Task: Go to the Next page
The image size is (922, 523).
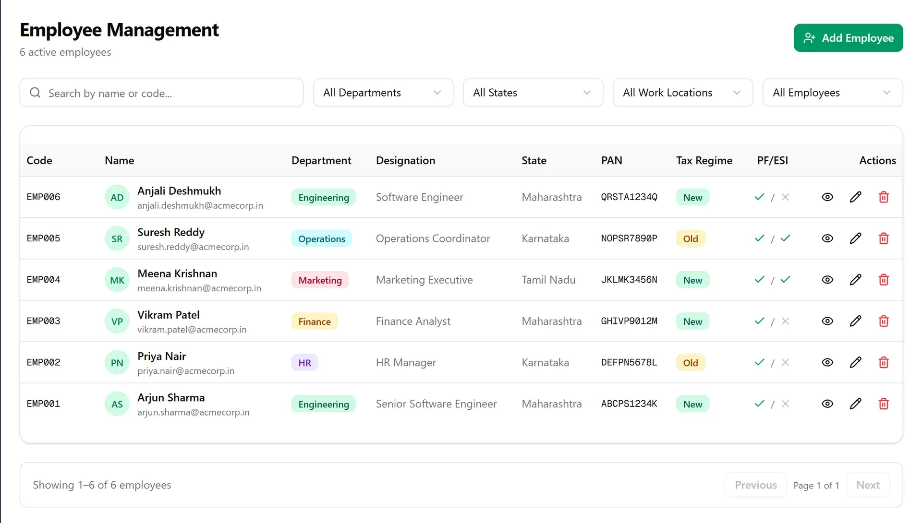Action: pyautogui.click(x=868, y=485)
